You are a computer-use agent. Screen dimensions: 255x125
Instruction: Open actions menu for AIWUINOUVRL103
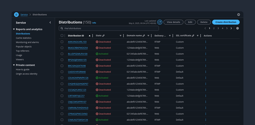coord(206,42)
